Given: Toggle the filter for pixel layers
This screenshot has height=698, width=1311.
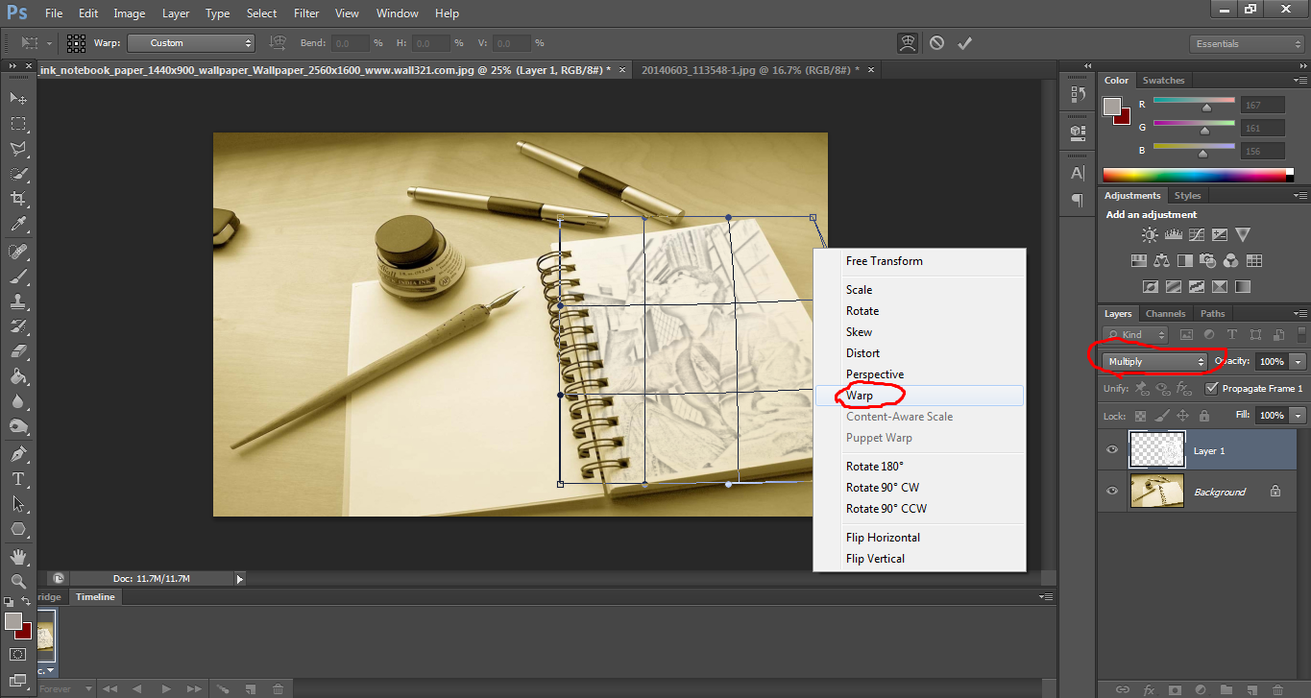Looking at the screenshot, I should 1186,335.
